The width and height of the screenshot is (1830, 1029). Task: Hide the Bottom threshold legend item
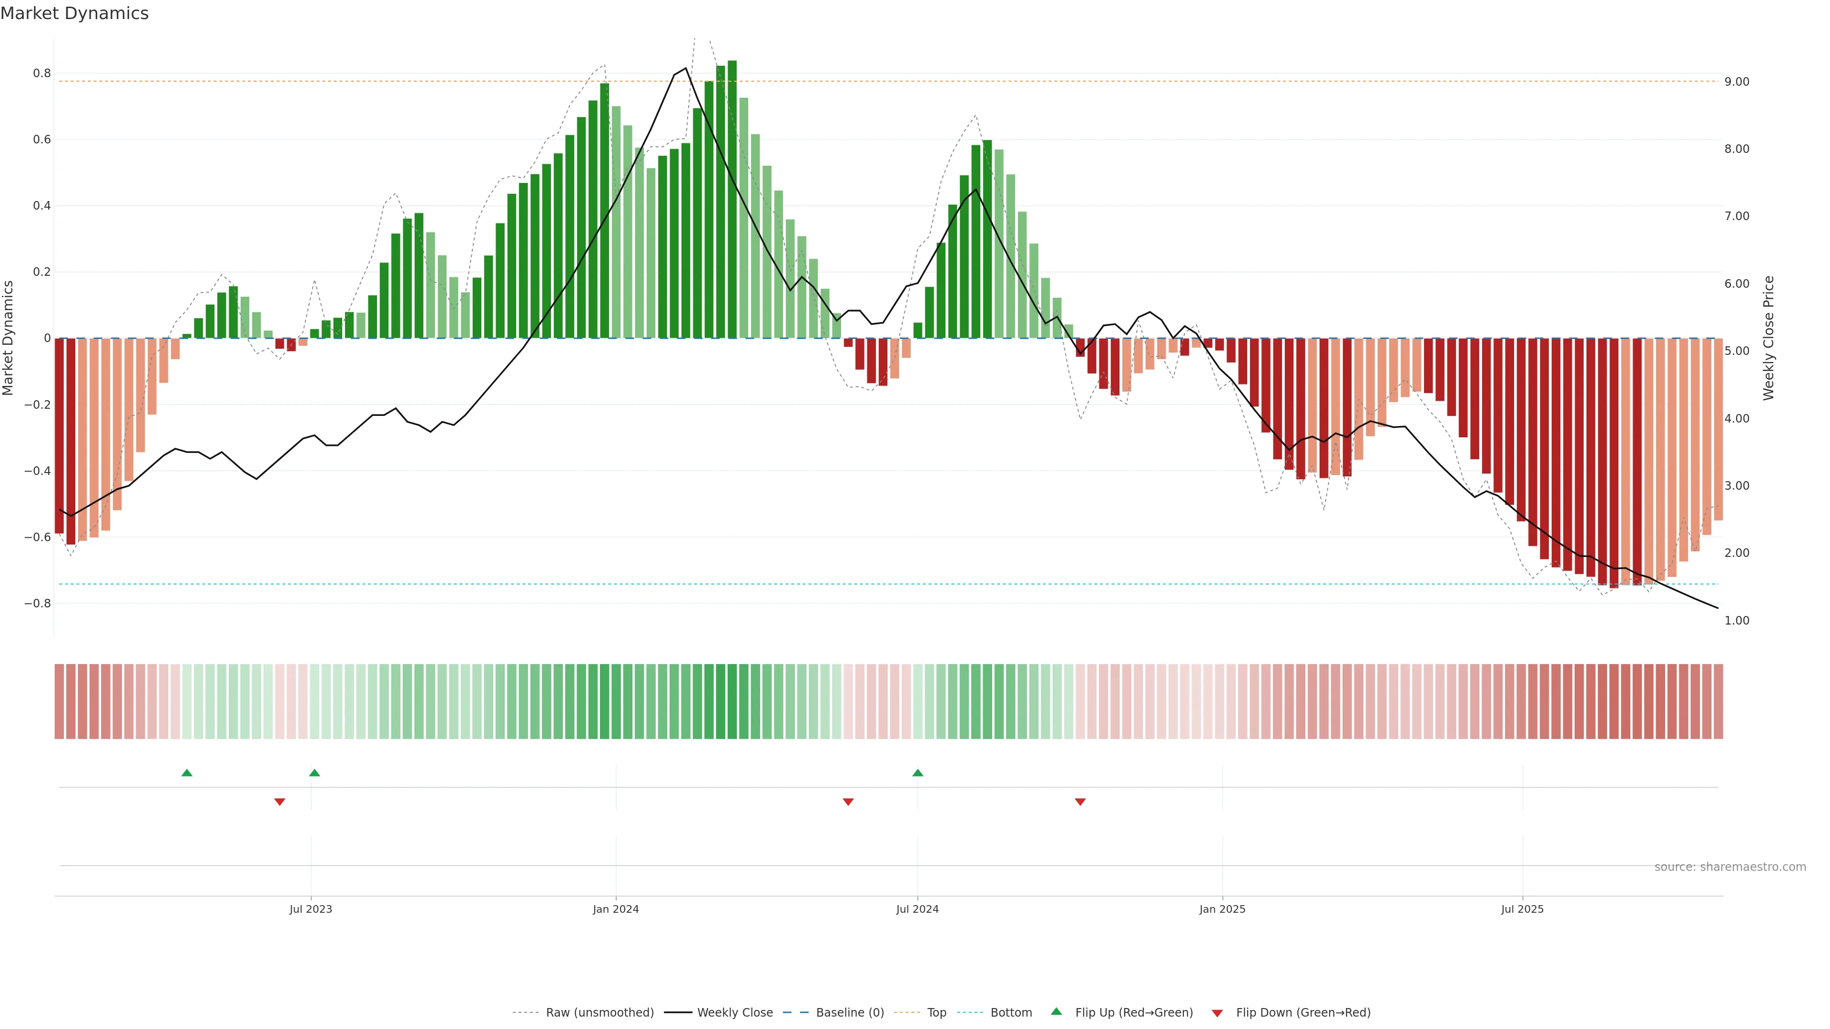tap(1011, 1013)
